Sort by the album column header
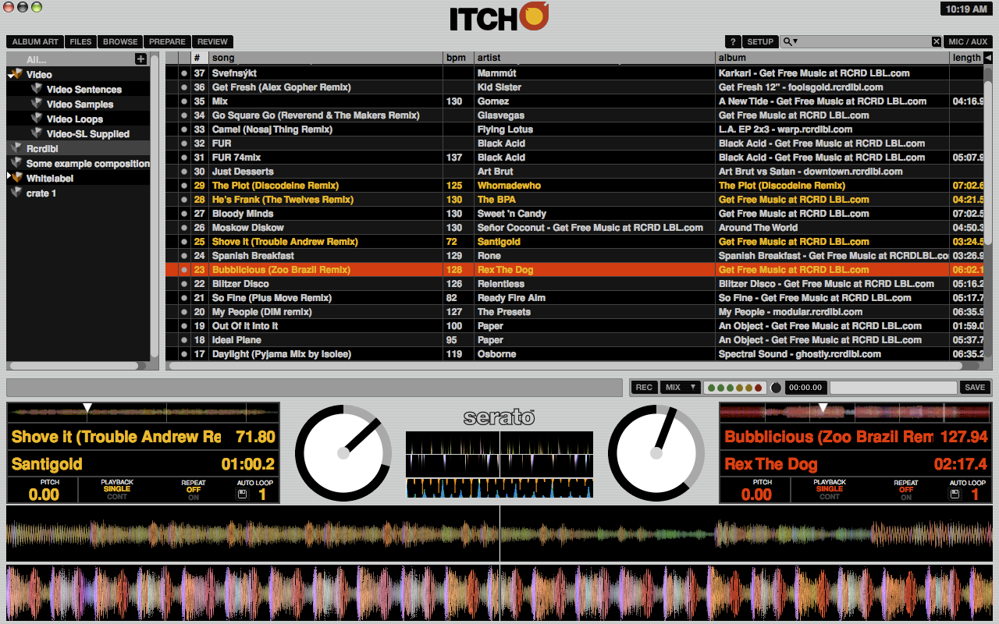This screenshot has width=999, height=624. coord(832,58)
